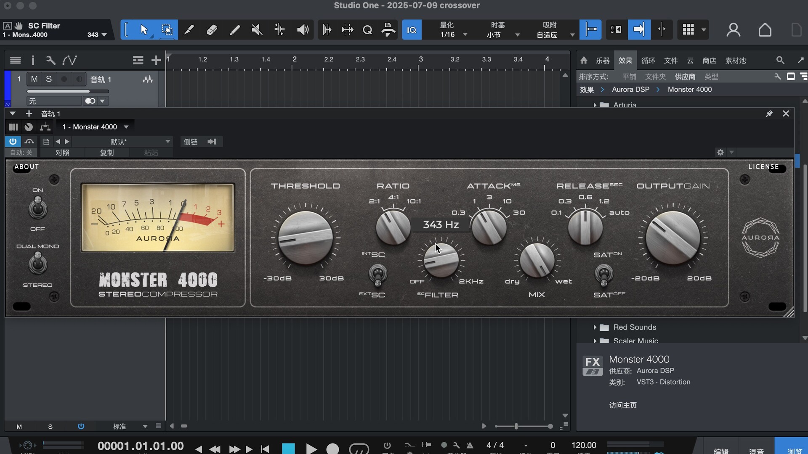Viewport: 808px width, 454px height.
Task: Switch to the 乐器 browser tab
Action: (x=602, y=61)
